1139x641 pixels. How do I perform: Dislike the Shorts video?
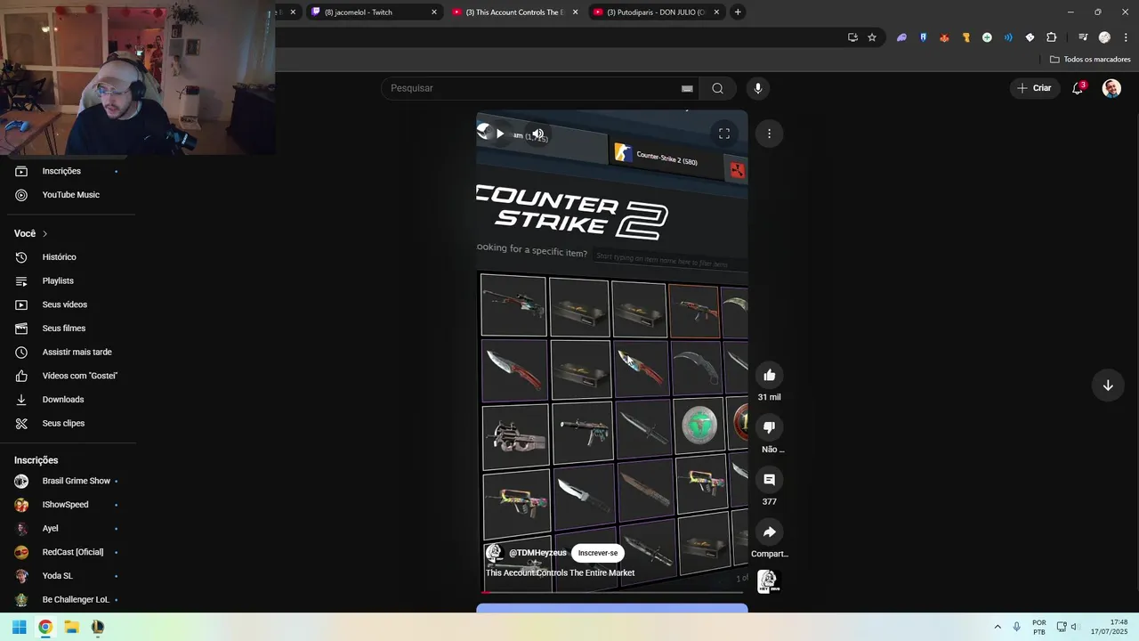tap(770, 427)
